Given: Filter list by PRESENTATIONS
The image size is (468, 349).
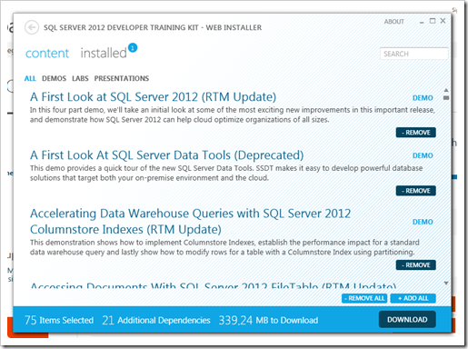Looking at the screenshot, I should [122, 78].
